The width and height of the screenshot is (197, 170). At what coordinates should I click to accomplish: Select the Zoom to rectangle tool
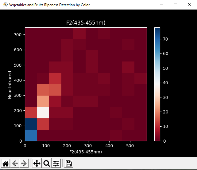pos(47,164)
